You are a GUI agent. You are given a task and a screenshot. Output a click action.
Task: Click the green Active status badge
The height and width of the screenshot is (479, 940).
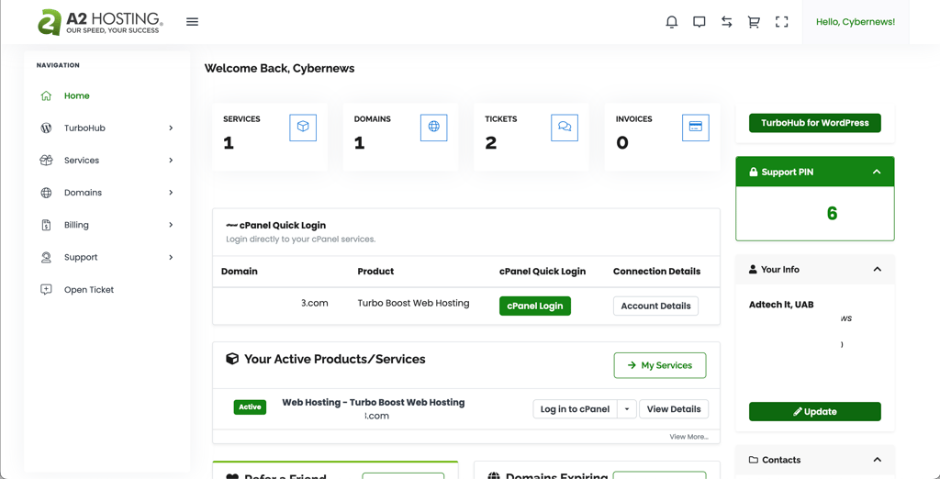coord(250,407)
